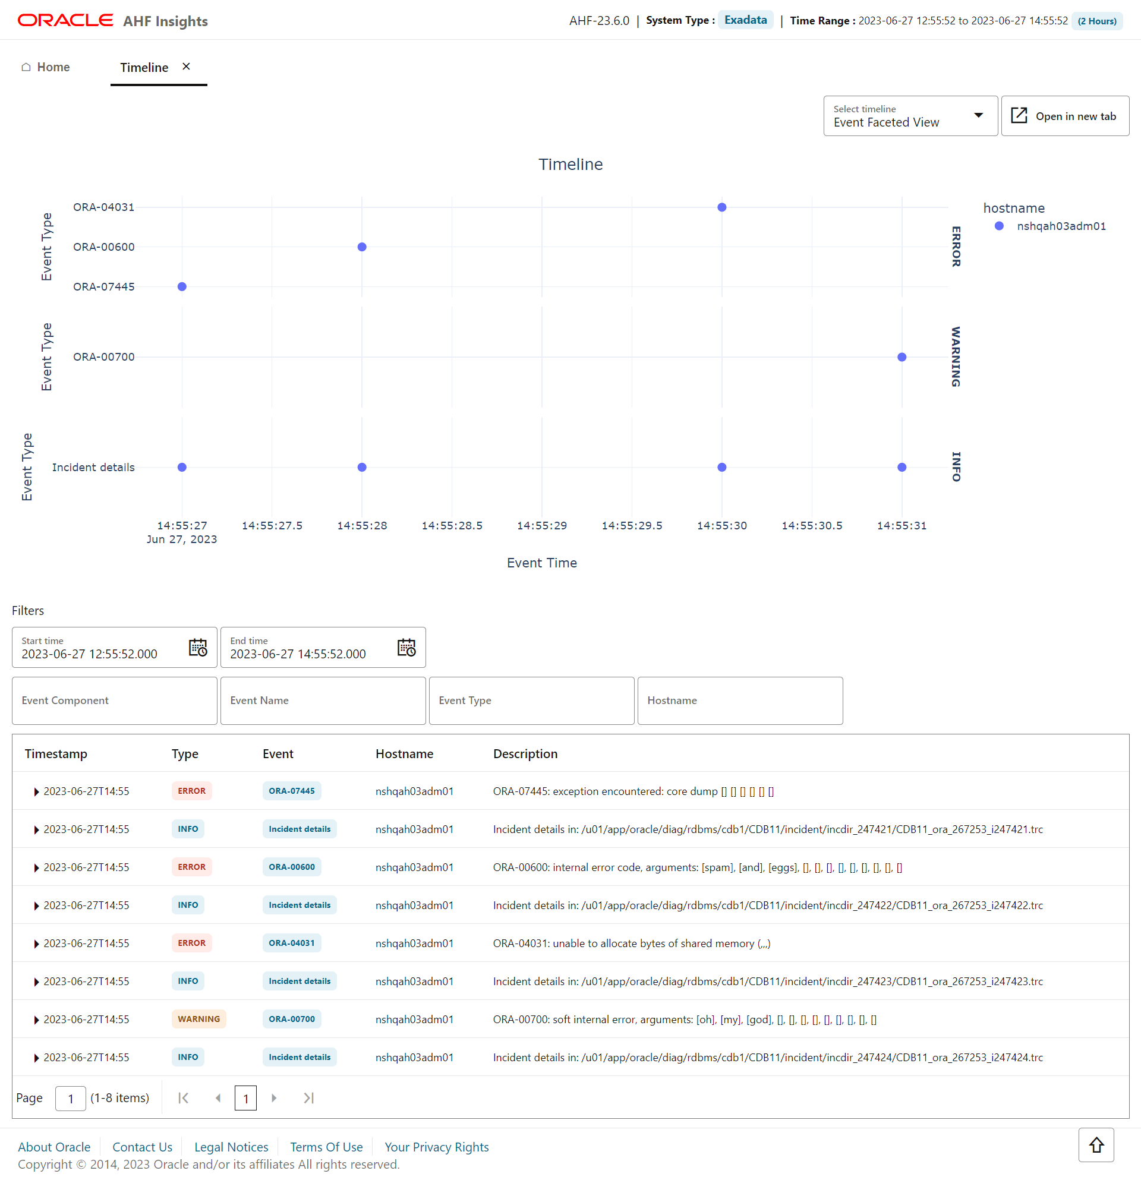Open the Select timeline dropdown
The image size is (1141, 1180).
tap(910, 116)
